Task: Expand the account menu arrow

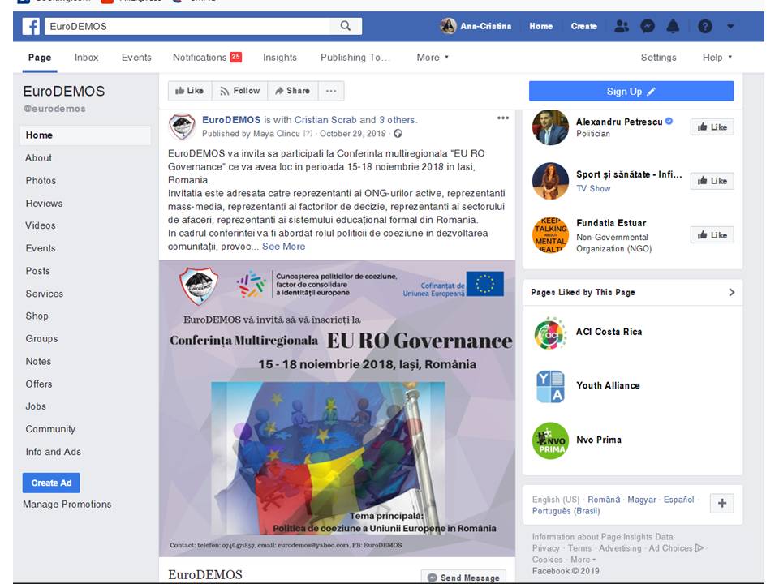Action: click(730, 26)
